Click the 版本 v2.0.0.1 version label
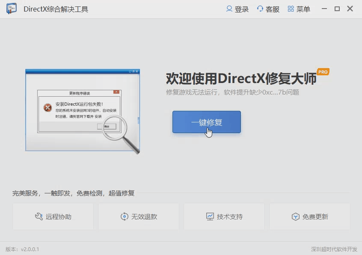 [22, 249]
